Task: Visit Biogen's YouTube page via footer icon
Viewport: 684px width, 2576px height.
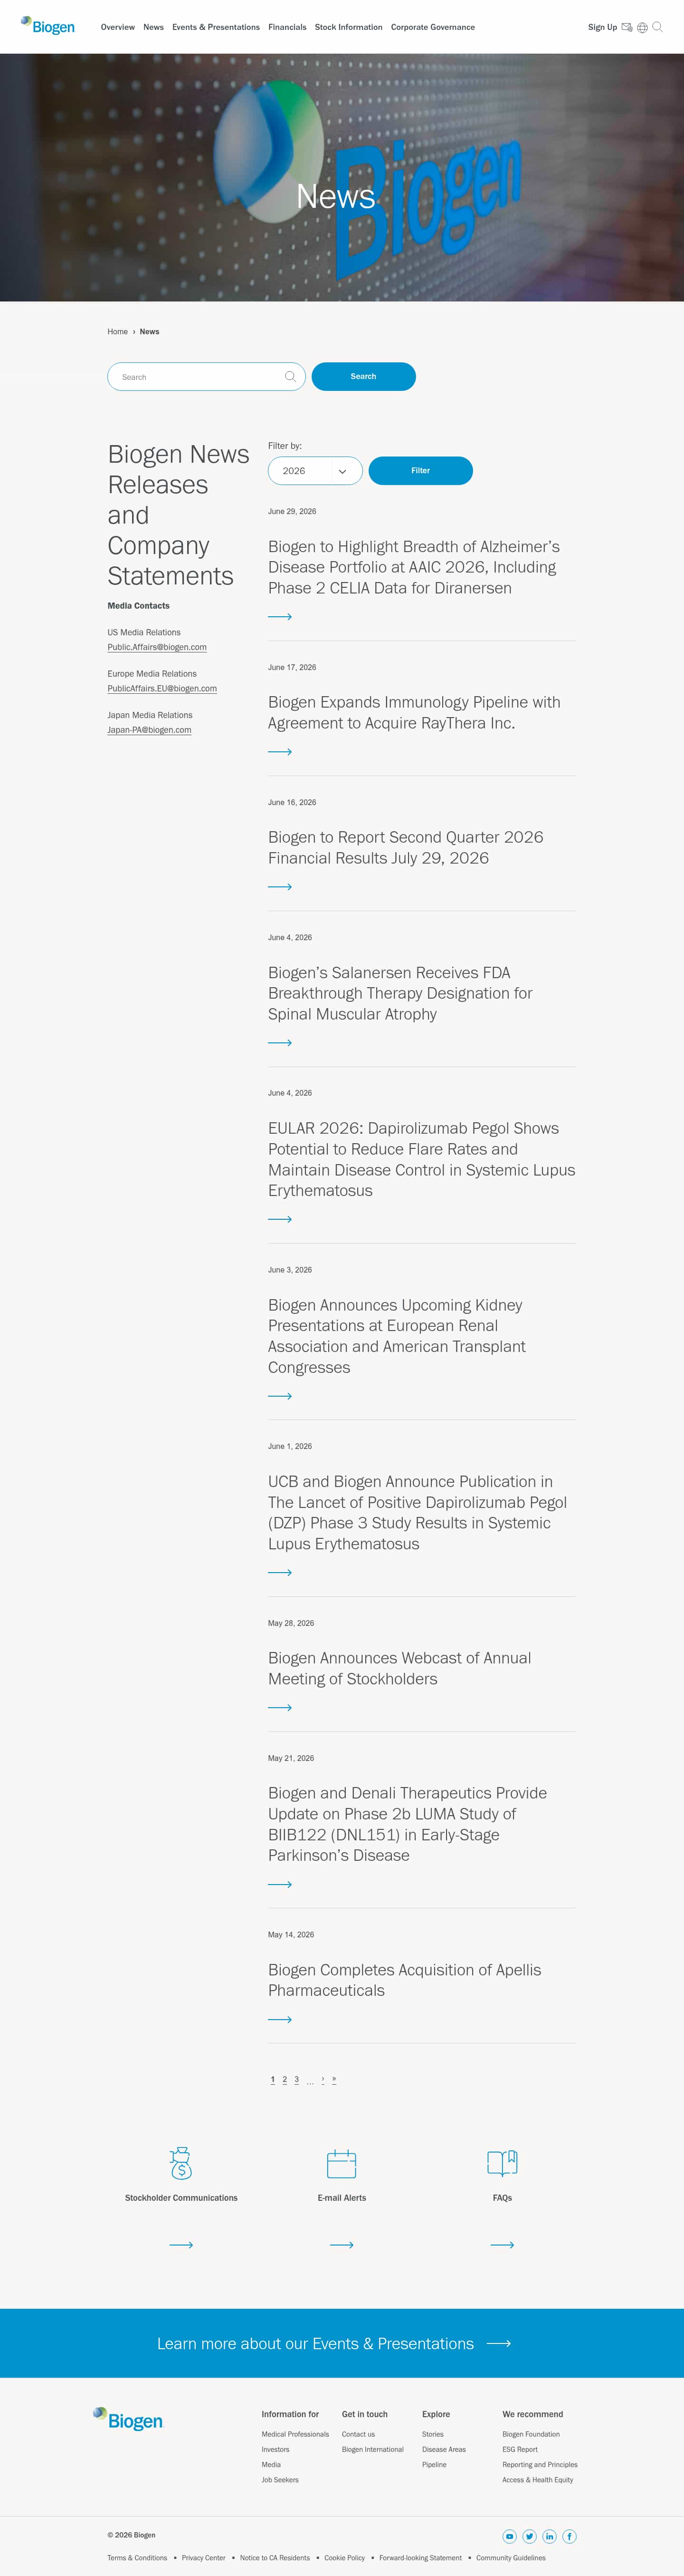Action: pos(509,2536)
